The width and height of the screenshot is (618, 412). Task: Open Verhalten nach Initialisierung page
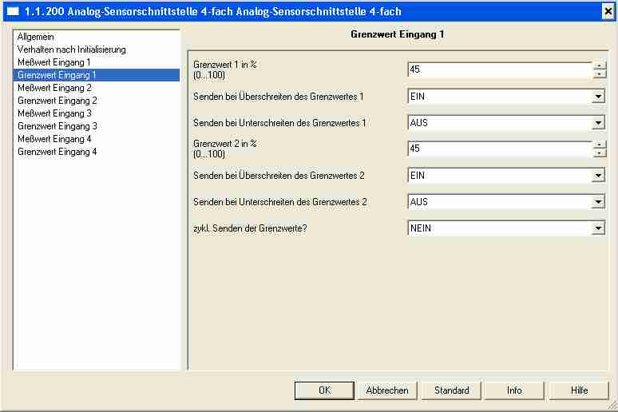(71, 50)
